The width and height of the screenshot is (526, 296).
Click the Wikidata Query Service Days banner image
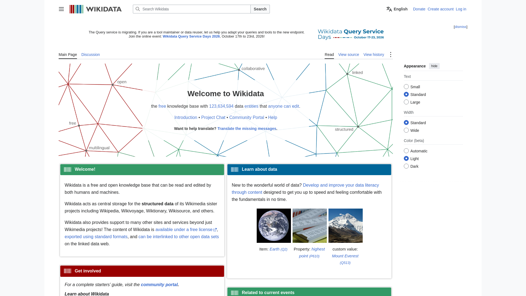click(x=351, y=34)
